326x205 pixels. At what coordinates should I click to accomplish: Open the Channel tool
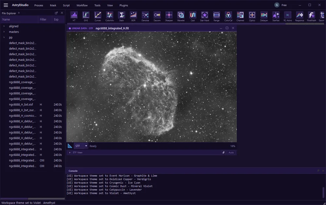click(240, 16)
